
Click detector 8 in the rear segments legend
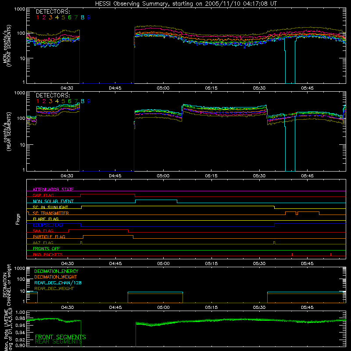click(82, 101)
